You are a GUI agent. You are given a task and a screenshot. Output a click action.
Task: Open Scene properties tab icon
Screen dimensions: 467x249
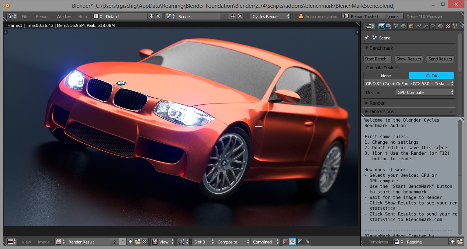(x=396, y=26)
